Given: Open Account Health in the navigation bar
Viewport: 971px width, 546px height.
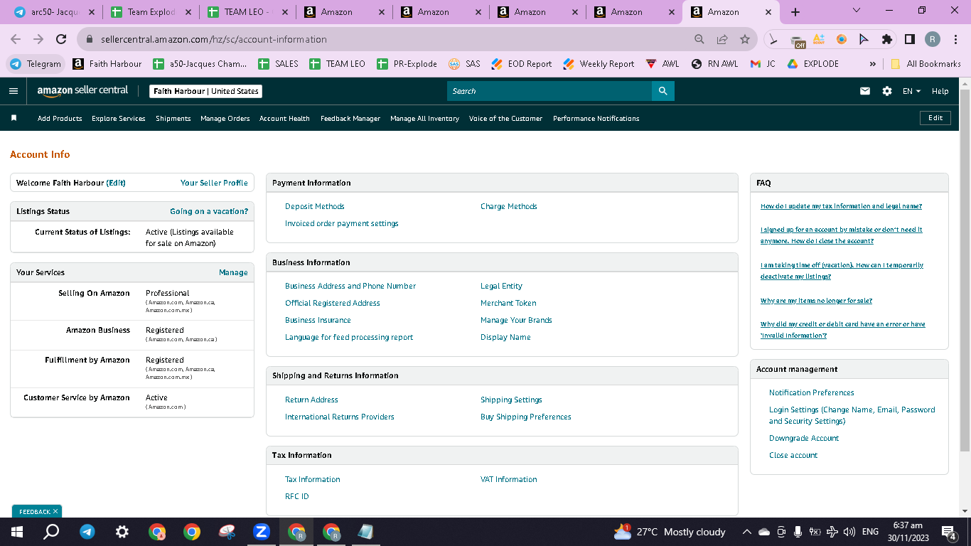Looking at the screenshot, I should (284, 119).
